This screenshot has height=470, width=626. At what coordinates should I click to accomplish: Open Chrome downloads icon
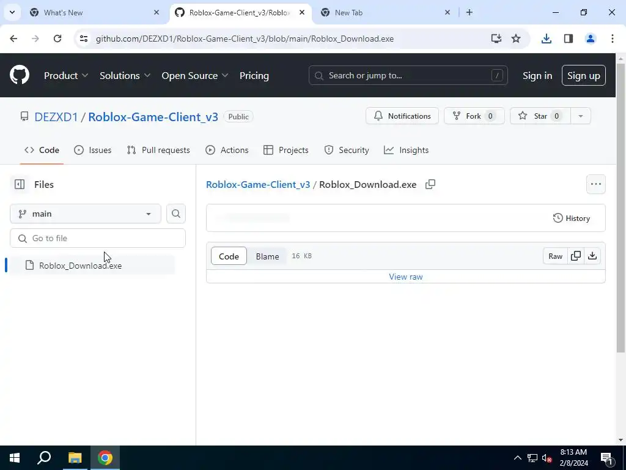(x=546, y=39)
